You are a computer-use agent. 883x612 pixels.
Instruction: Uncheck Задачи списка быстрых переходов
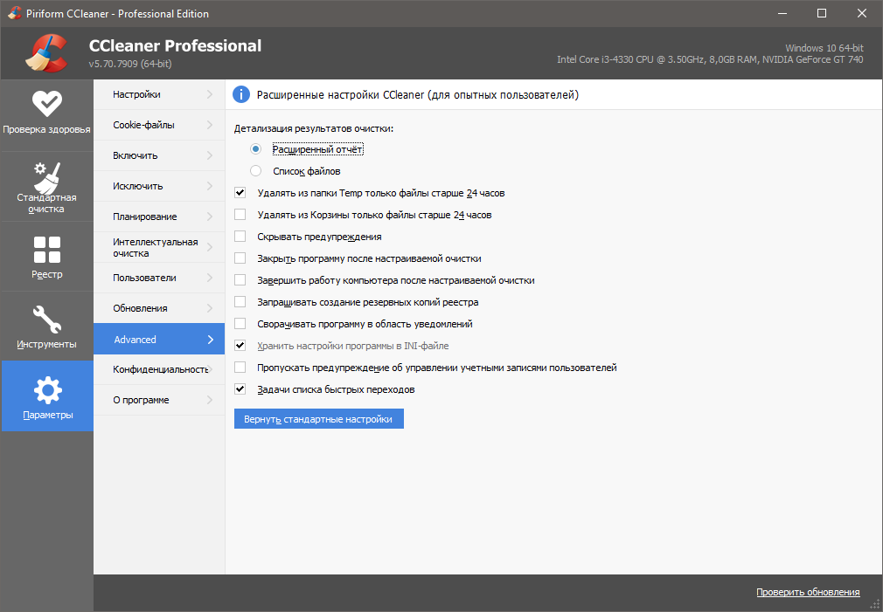point(240,389)
